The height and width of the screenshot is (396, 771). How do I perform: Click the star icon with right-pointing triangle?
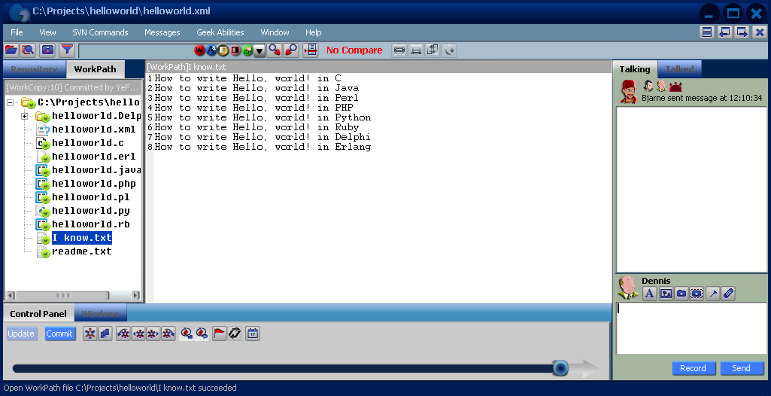(x=153, y=334)
